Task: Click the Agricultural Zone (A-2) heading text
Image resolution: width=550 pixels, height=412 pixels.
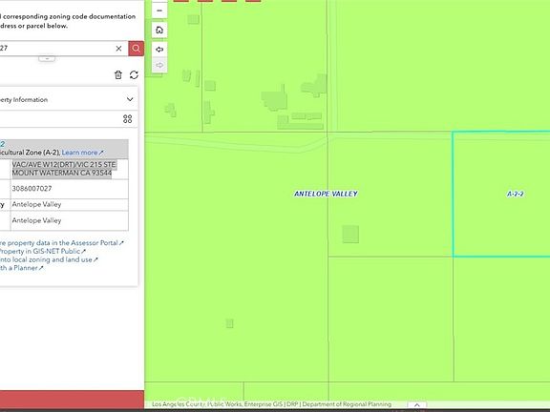Action: (31, 153)
